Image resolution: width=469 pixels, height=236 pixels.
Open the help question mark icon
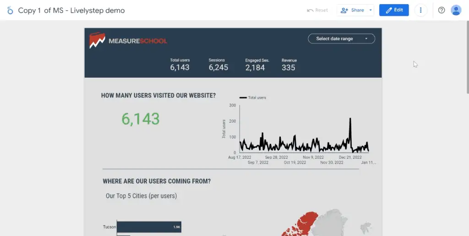point(442,10)
